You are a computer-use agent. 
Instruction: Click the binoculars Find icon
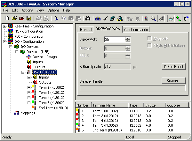click(x=88, y=19)
